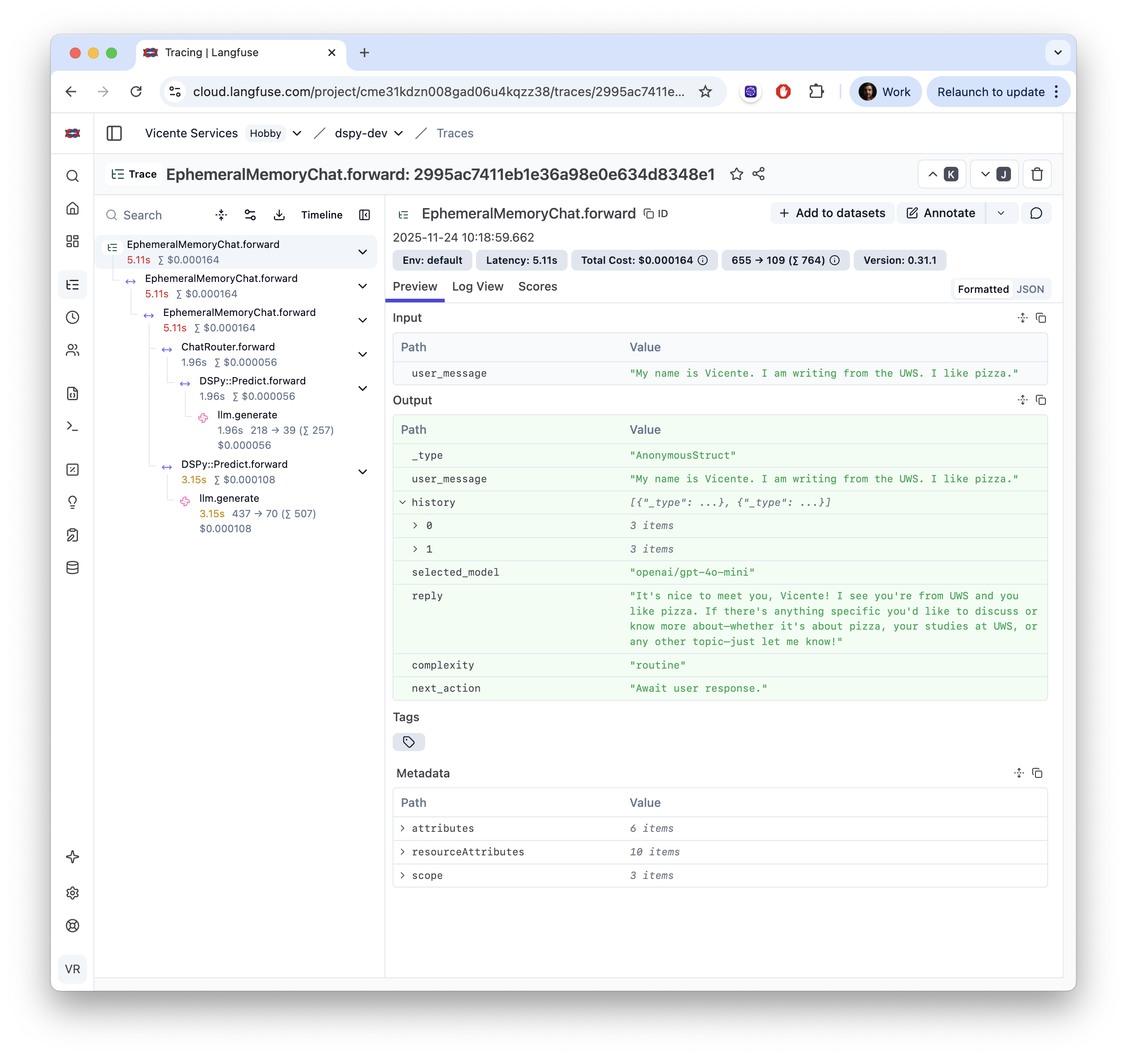The width and height of the screenshot is (1127, 1058).
Task: Toggle the Timeline view
Action: pyautogui.click(x=321, y=215)
